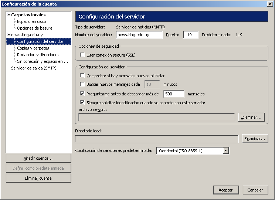Uncheck Preguntarme antes de descargar más de
Image resolution: width=275 pixels, height=200 pixels.
point(82,94)
